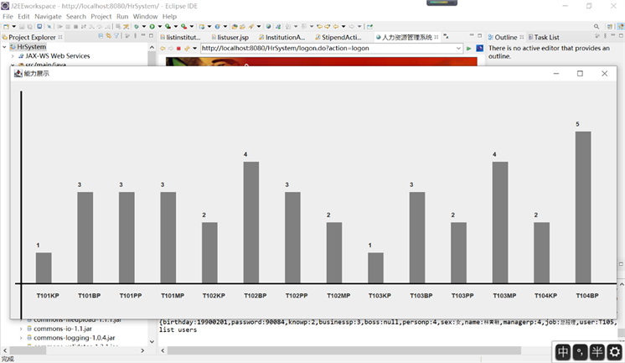
Task: Open the Navigate menu
Action: pos(48,16)
